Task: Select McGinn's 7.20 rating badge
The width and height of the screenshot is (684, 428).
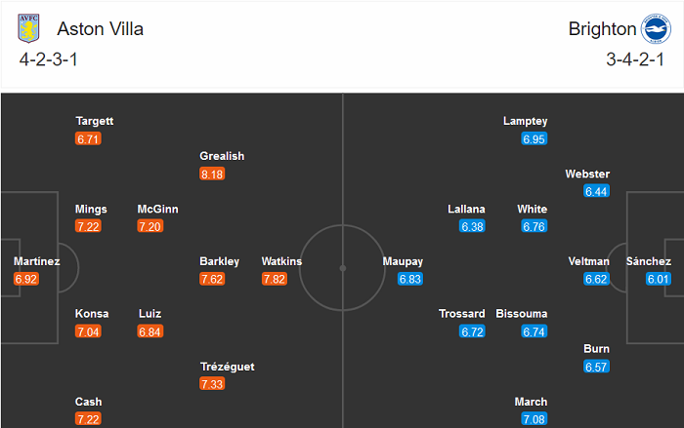Action: tap(150, 226)
